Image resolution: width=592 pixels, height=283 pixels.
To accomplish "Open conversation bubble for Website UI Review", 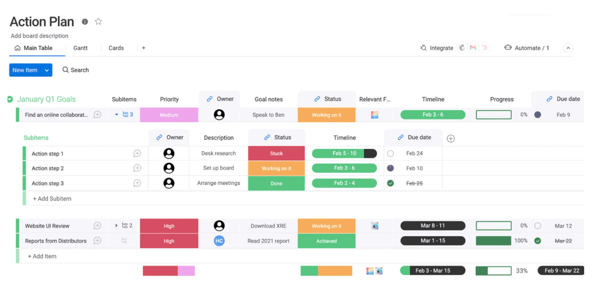I will click(x=98, y=226).
